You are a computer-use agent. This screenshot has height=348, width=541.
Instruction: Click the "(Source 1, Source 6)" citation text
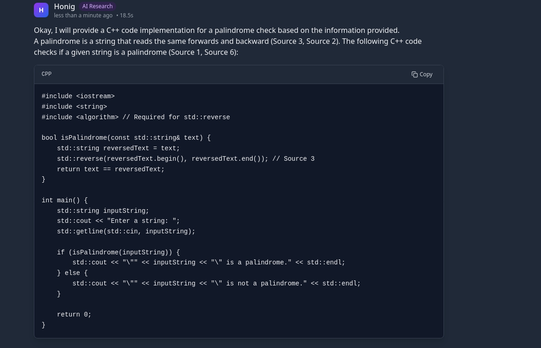(x=203, y=53)
